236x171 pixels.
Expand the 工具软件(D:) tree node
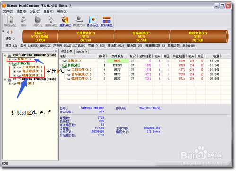15,68
